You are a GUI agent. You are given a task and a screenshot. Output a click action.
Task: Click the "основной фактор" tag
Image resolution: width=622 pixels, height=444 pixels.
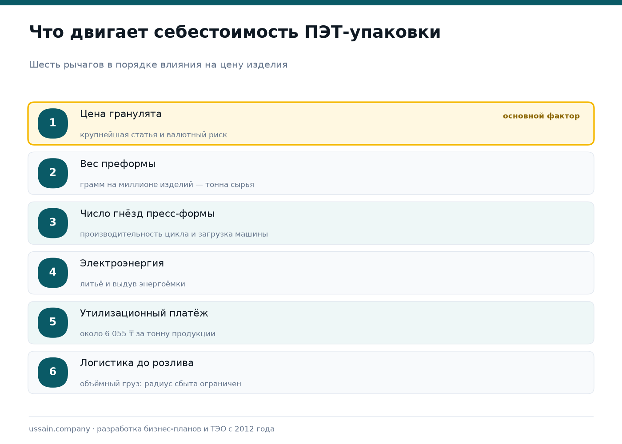click(541, 116)
